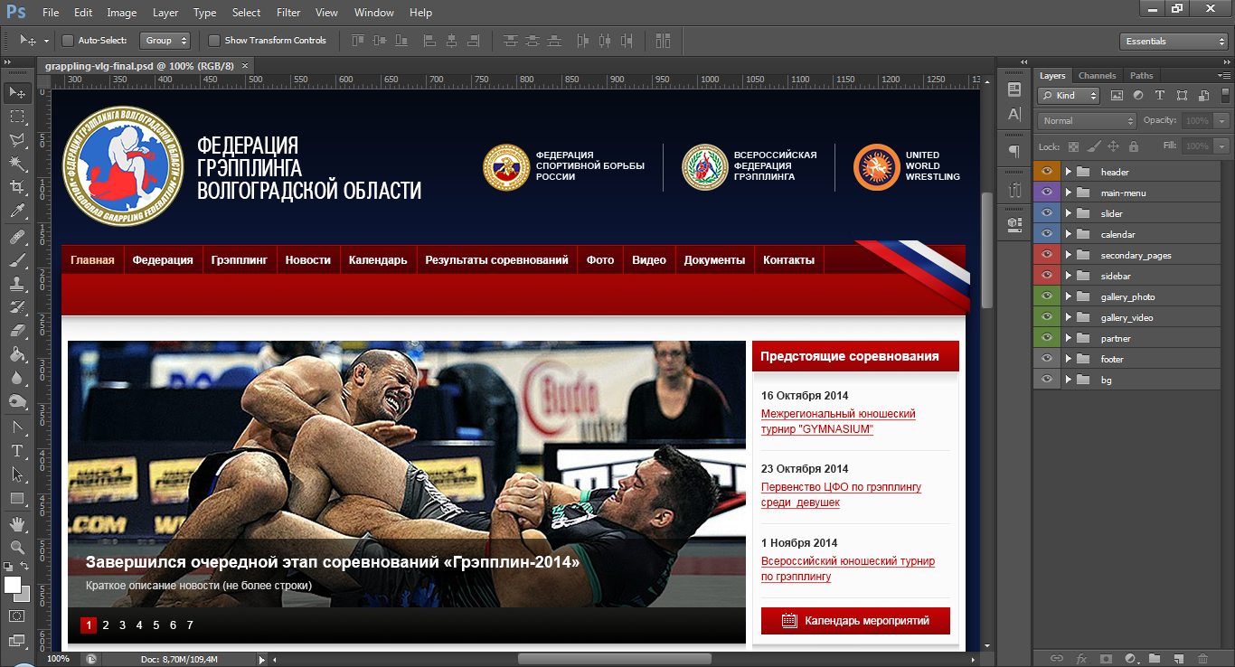
Task: Click Delete layer trash icon
Action: (x=1202, y=659)
